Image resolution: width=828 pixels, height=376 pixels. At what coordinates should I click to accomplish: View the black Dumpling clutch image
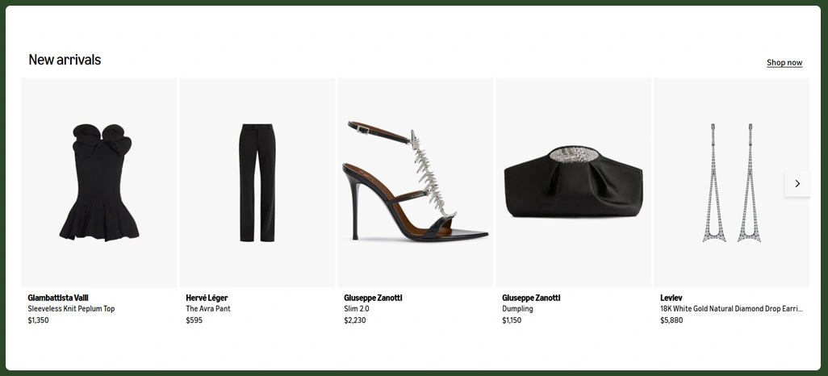pos(574,182)
